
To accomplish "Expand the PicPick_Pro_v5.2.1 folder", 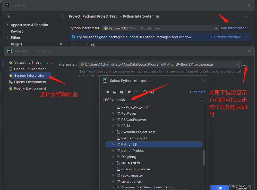I will click(113, 107).
